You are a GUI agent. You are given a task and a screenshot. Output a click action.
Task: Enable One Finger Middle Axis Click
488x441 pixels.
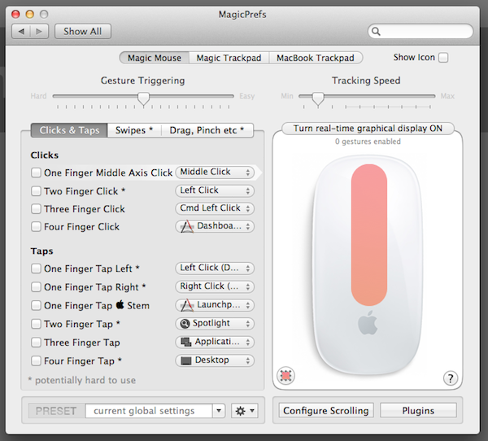[36, 172]
